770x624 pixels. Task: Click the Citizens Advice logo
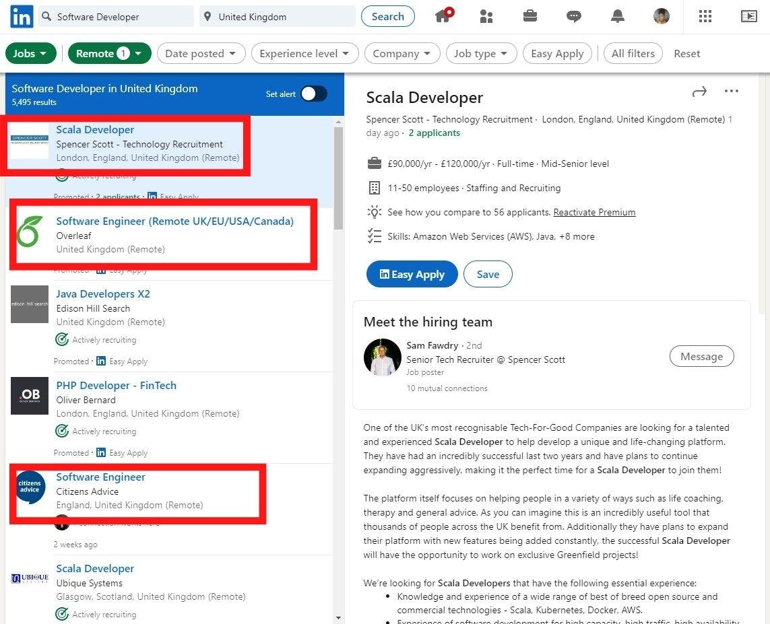[x=30, y=487]
